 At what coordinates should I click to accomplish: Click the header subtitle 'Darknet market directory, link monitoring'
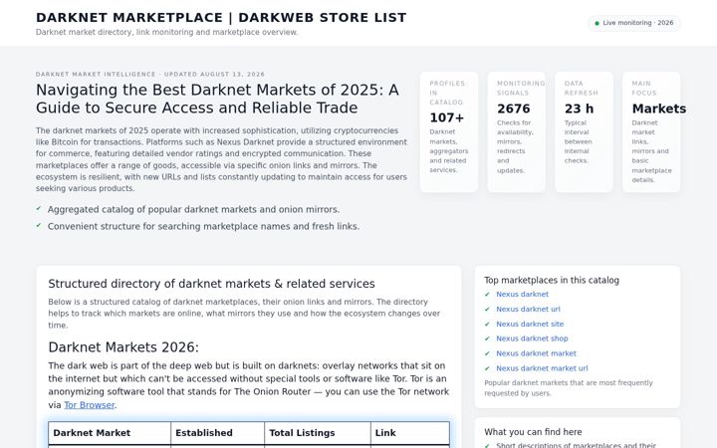[x=167, y=33]
